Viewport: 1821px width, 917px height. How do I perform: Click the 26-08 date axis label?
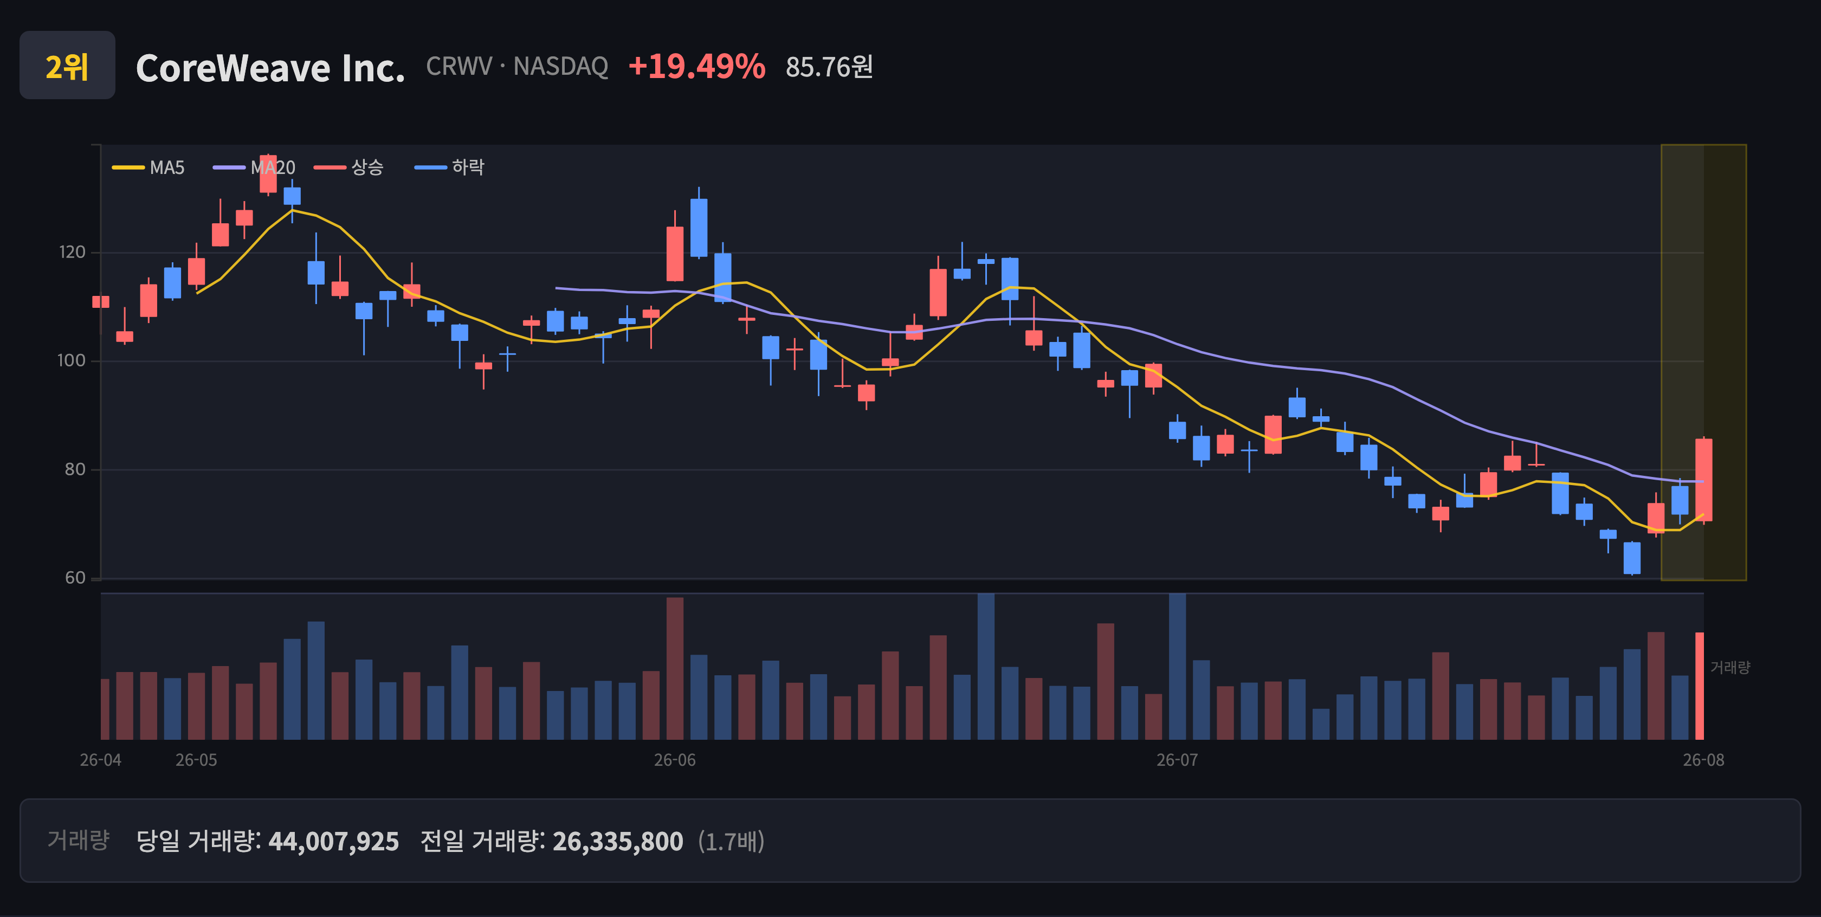point(1703,760)
